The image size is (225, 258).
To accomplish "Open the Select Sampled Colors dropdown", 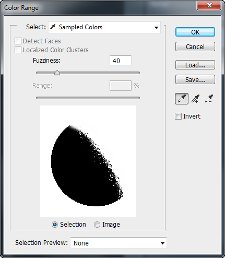I will 104,27.
